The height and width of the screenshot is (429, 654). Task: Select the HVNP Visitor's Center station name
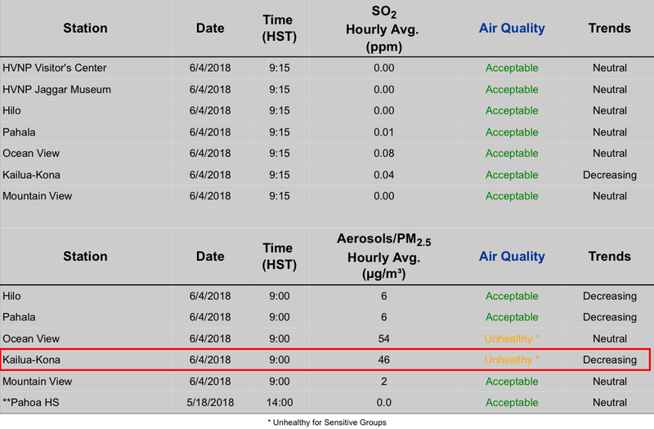coord(54,68)
